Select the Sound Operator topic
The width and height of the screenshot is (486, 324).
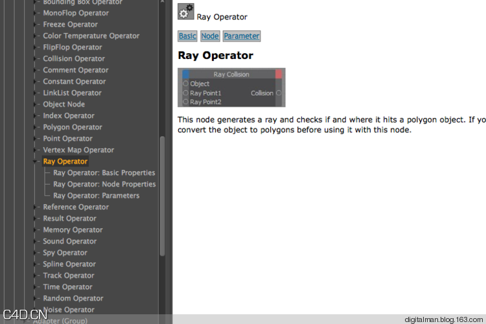pos(69,242)
